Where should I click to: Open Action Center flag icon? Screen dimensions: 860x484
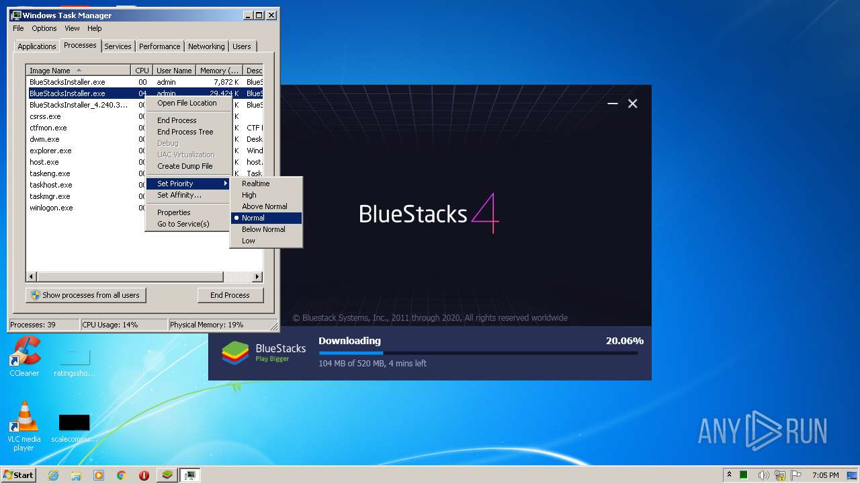click(795, 475)
